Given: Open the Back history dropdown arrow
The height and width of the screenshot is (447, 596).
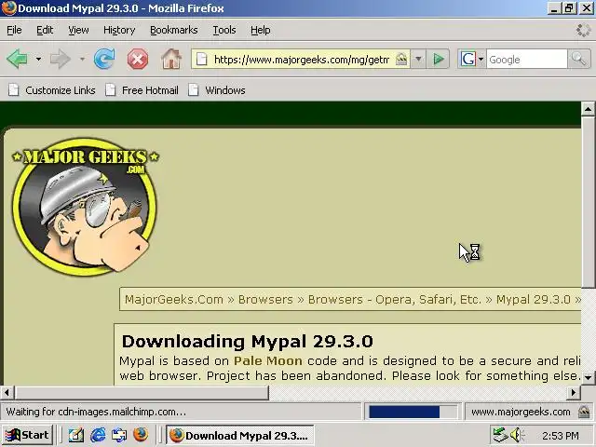Looking at the screenshot, I should (38, 59).
